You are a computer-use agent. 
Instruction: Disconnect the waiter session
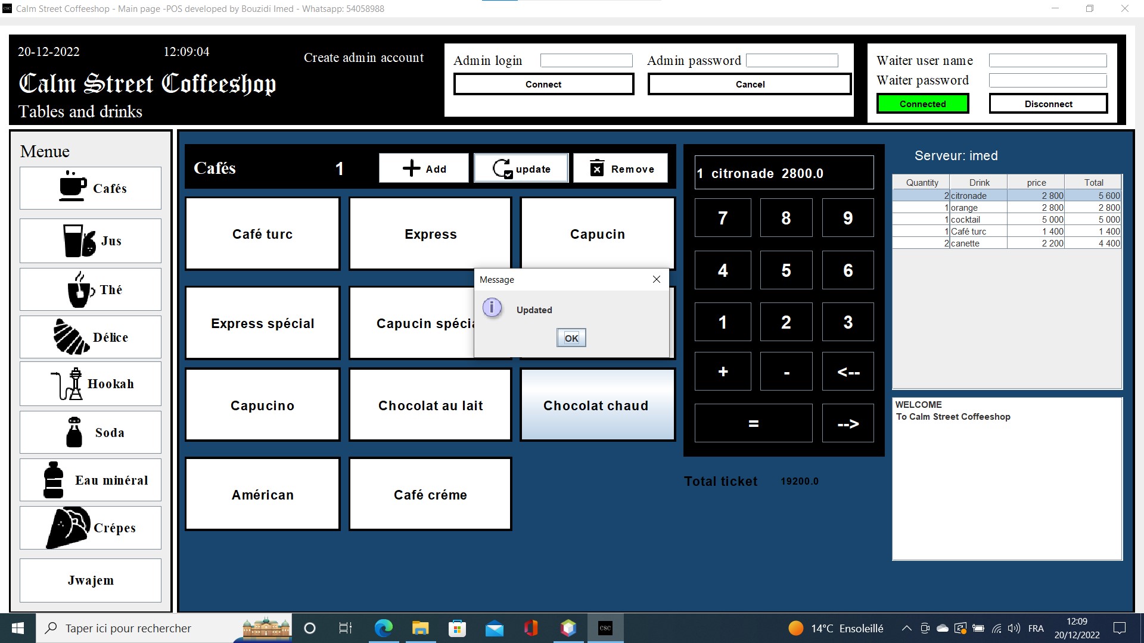[1048, 104]
